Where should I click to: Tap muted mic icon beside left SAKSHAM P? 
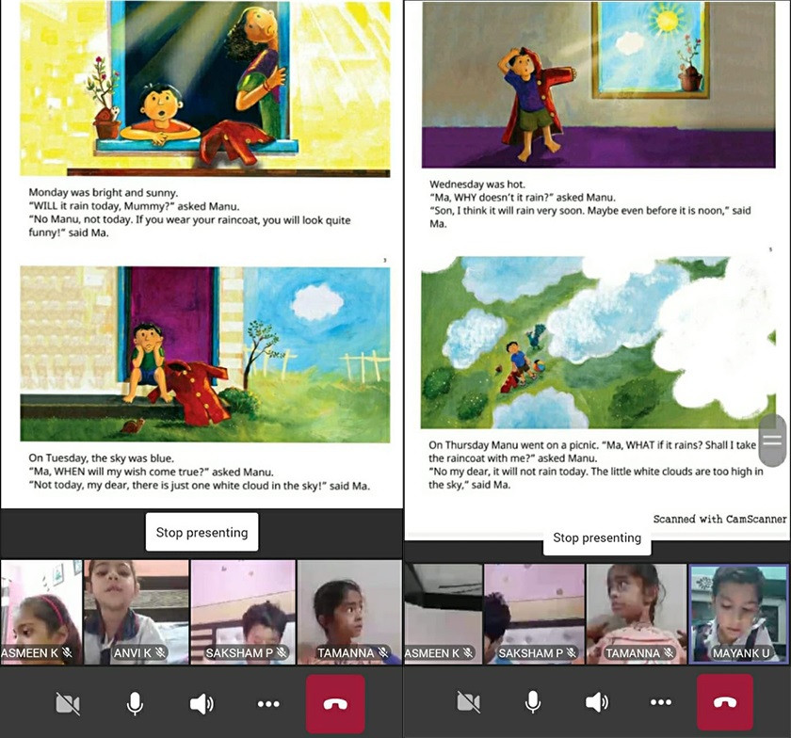[x=282, y=652]
